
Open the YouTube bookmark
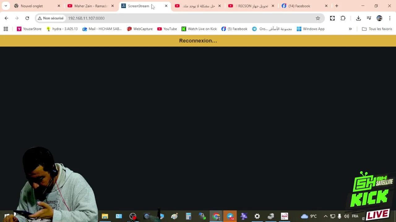point(167,29)
